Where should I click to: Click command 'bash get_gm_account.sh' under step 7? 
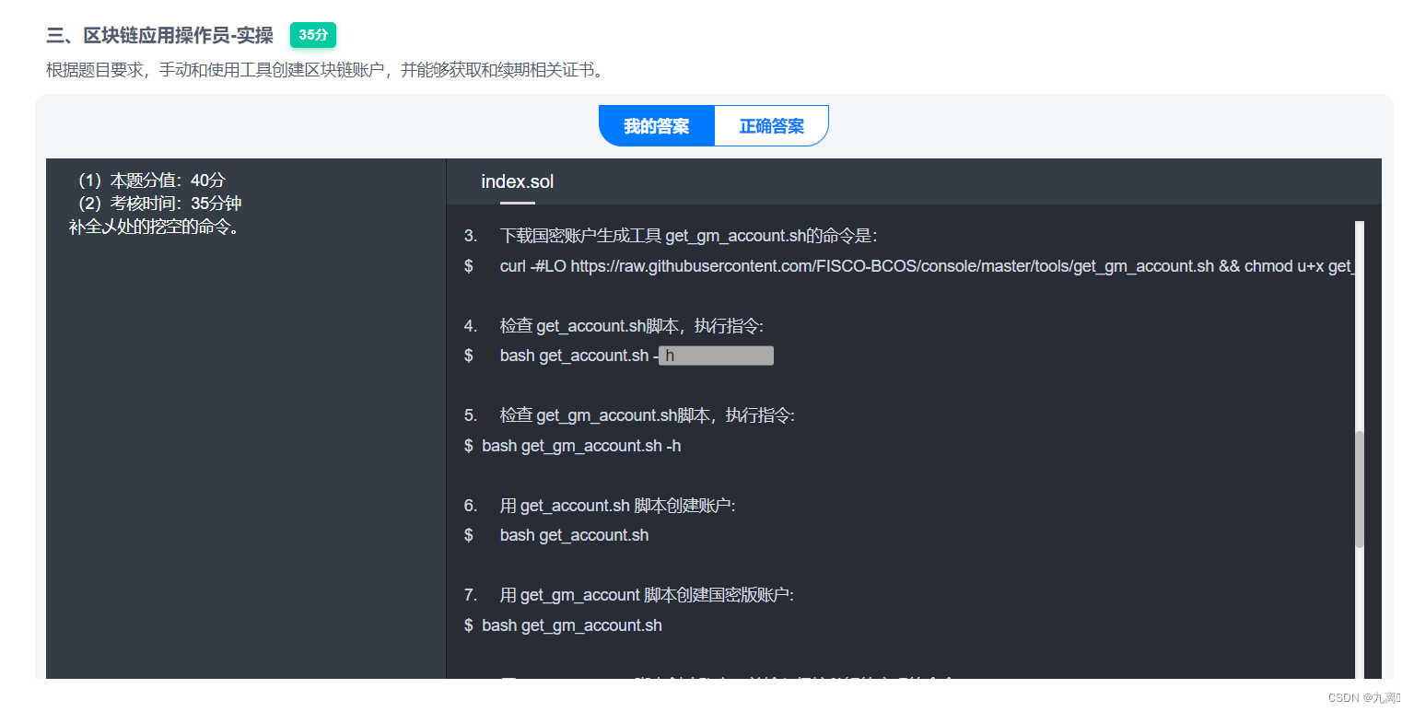571,625
